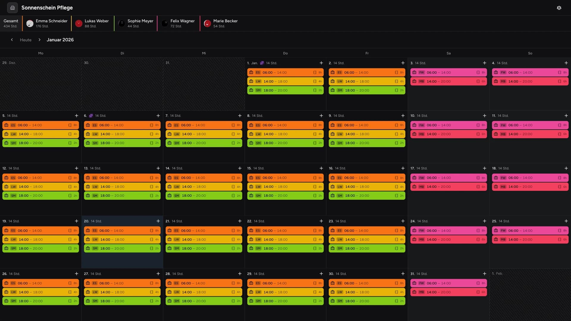Click the briefcase icon on January 1's ES shift

252,72
